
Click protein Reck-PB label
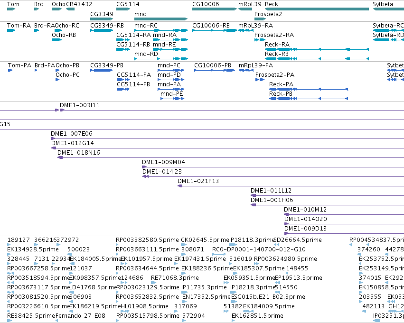281,94
